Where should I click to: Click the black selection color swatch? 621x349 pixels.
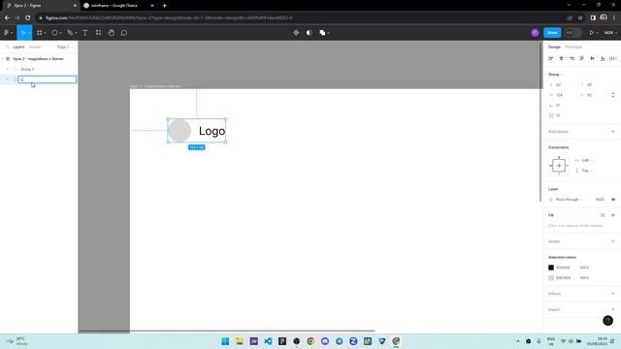coord(551,268)
